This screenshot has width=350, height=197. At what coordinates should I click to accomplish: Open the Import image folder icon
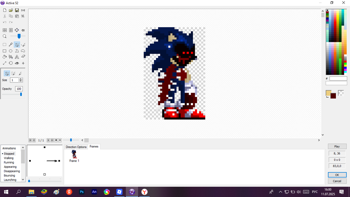11,10
